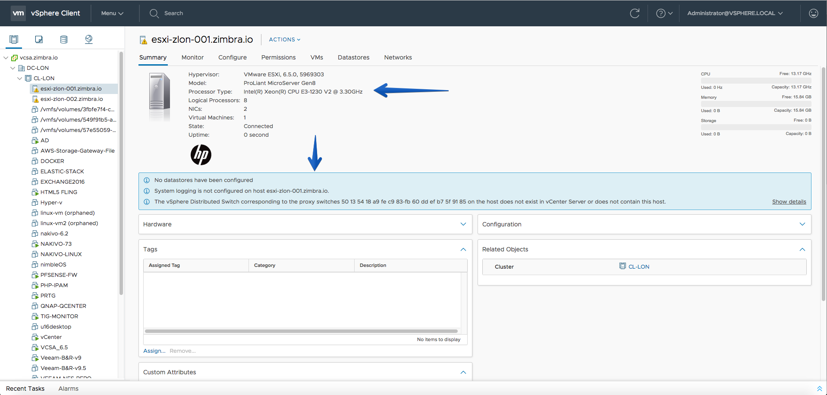Open the CL-LON related cluster link
This screenshot has height=395, width=827.
(x=639, y=266)
